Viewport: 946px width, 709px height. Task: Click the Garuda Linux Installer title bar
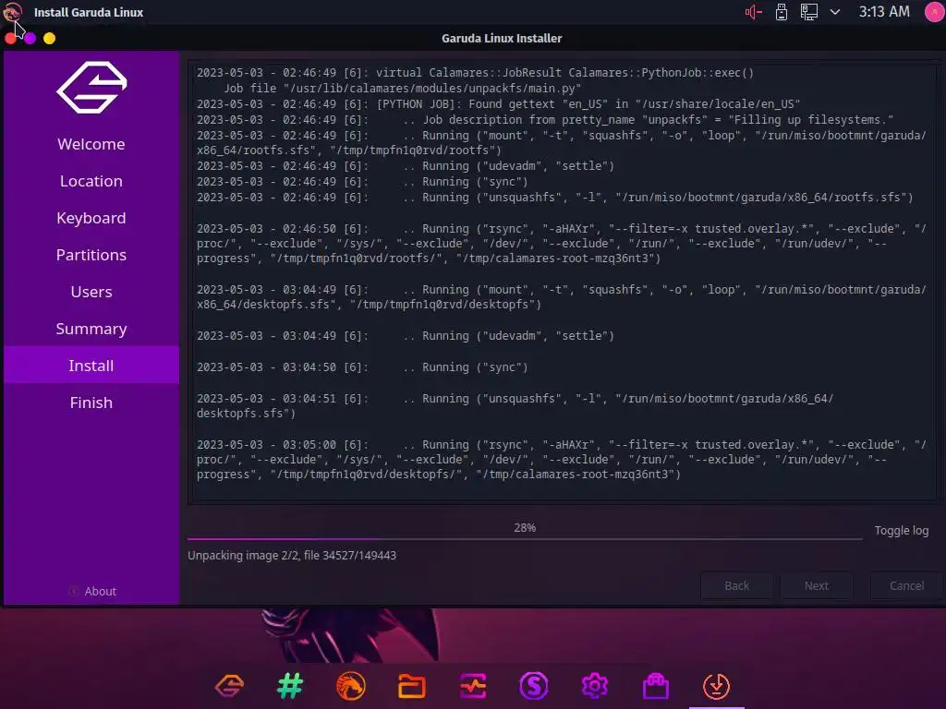[x=502, y=38]
